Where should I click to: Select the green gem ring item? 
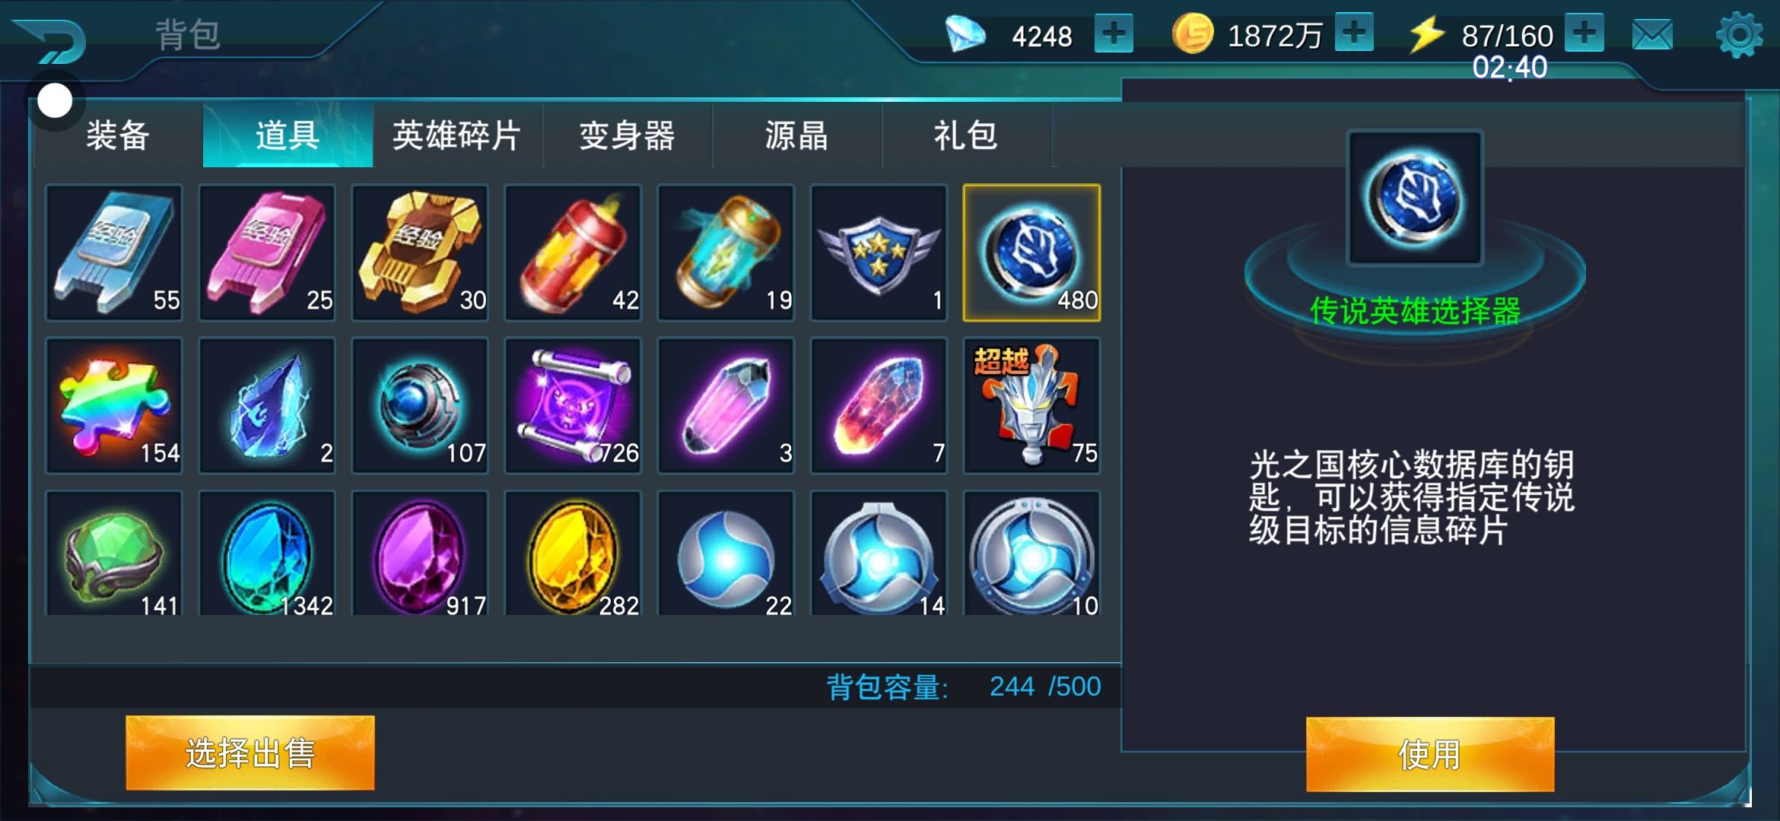pos(114,553)
